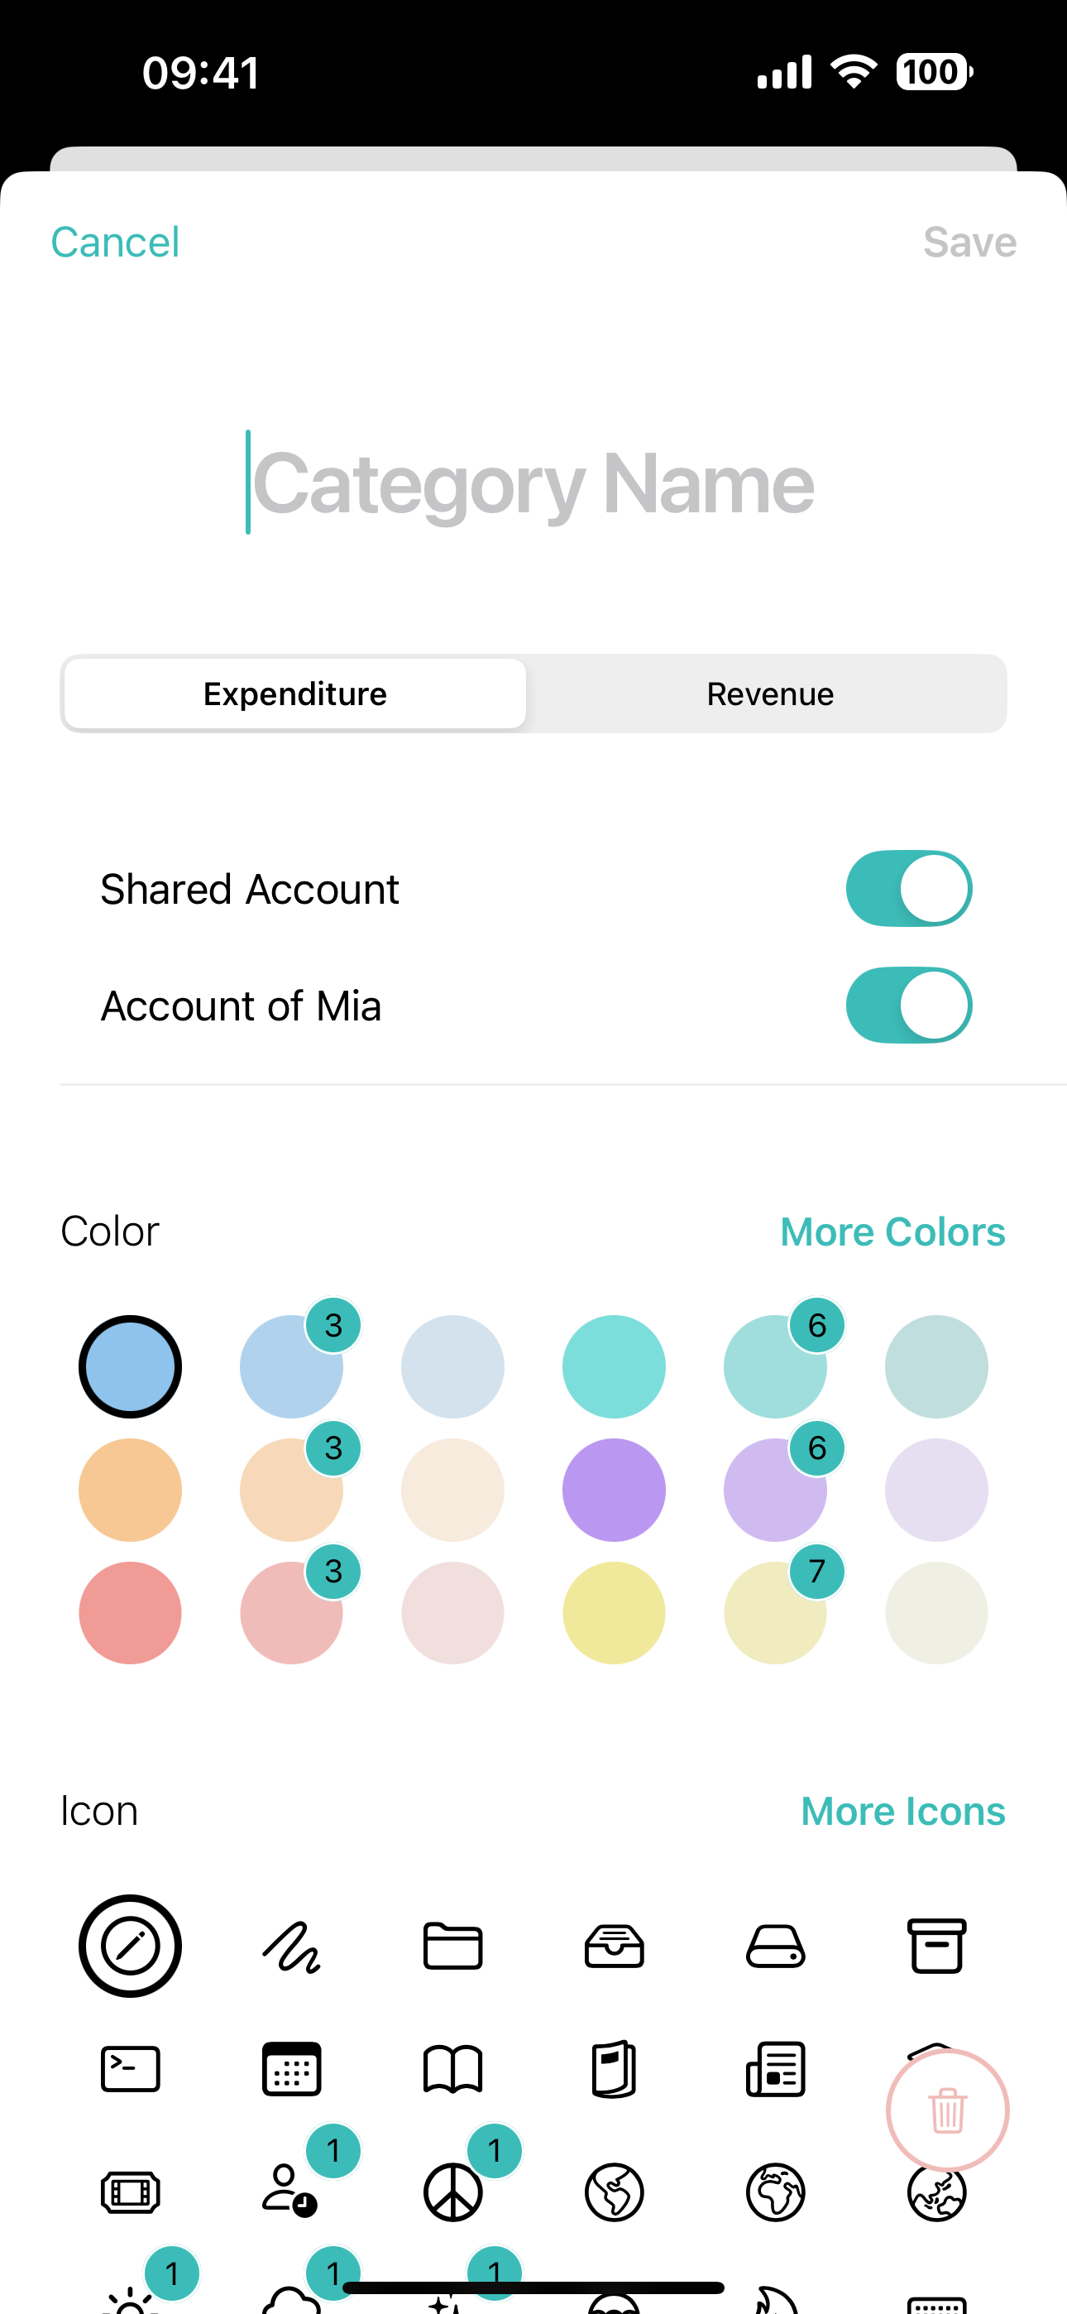Pick the bright purple color swatch
The image size is (1067, 2314).
tap(615, 1491)
